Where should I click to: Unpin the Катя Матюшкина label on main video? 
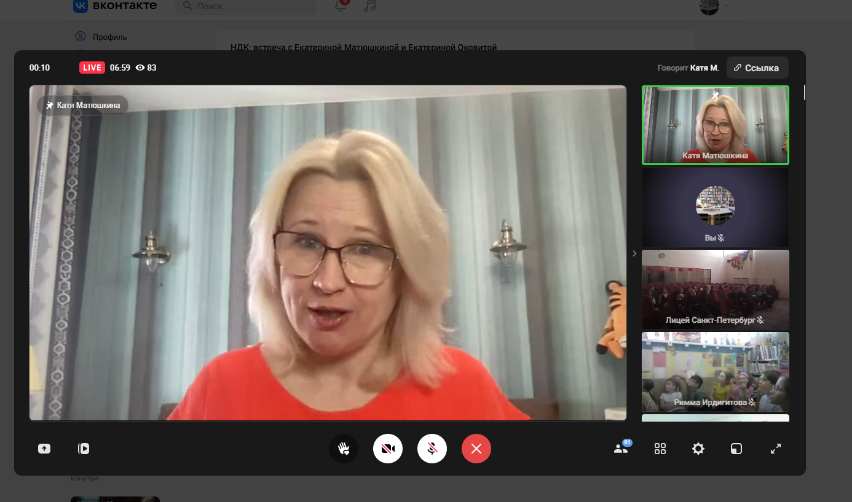click(50, 106)
